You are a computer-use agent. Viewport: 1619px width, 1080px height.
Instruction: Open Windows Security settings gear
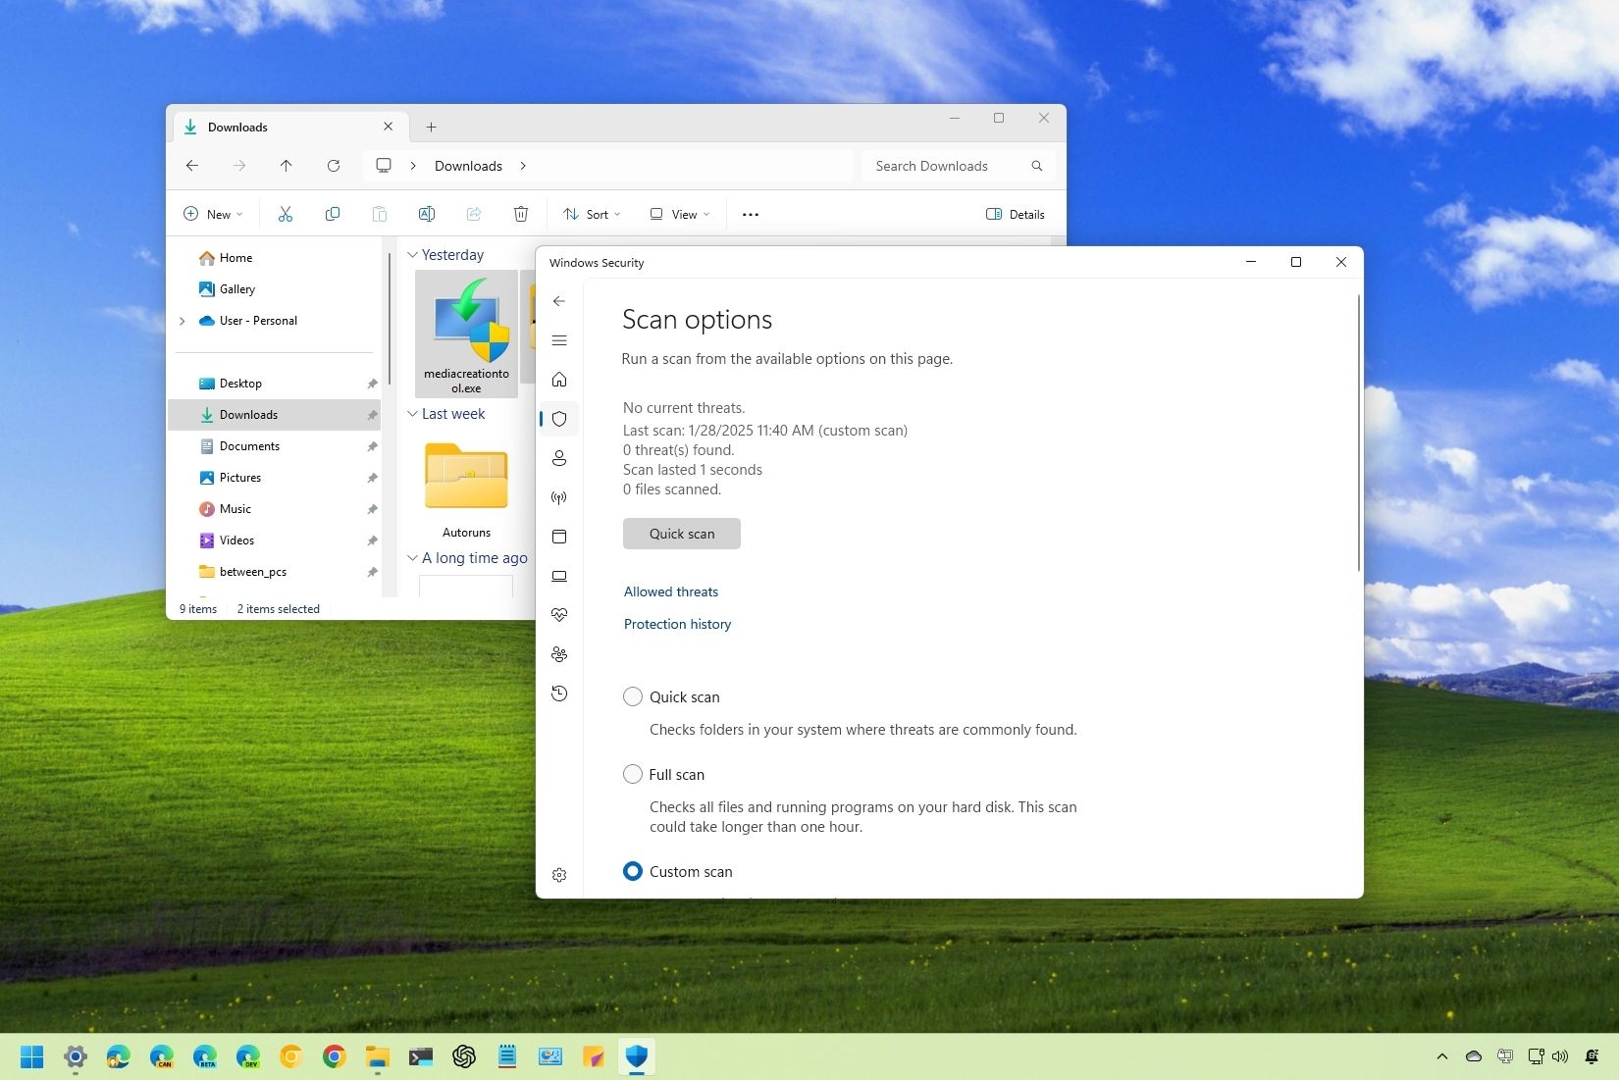coord(559,874)
